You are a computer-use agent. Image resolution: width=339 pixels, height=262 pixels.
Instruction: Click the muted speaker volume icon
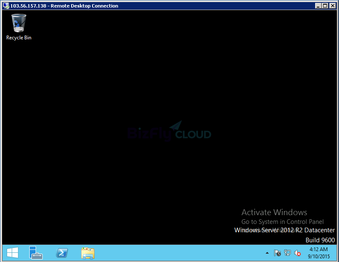[298, 253]
